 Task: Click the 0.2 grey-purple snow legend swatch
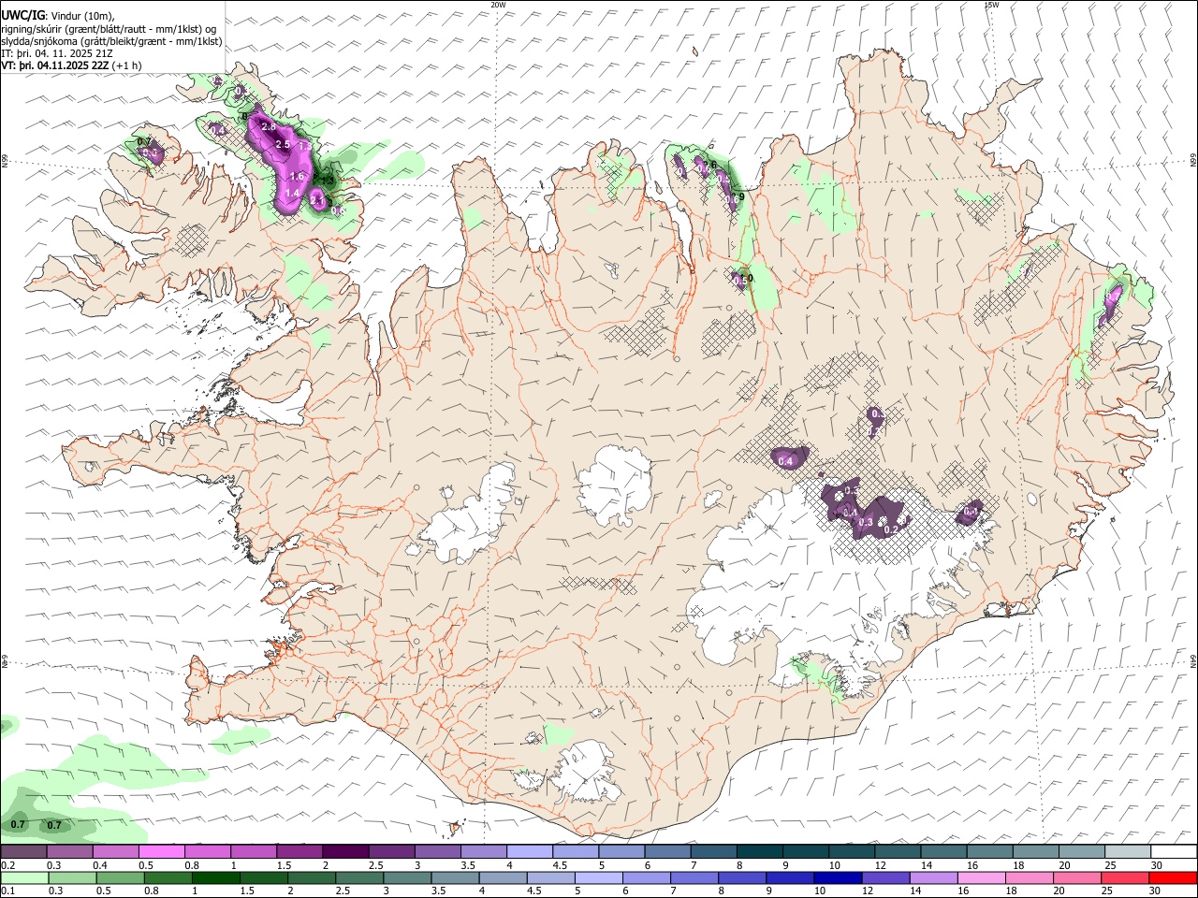coord(23,852)
